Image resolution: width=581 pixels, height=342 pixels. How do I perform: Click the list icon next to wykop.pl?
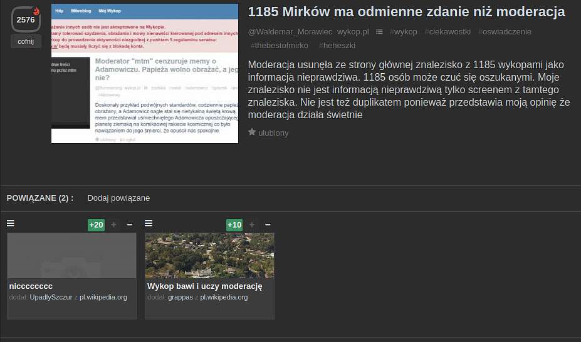(379, 32)
